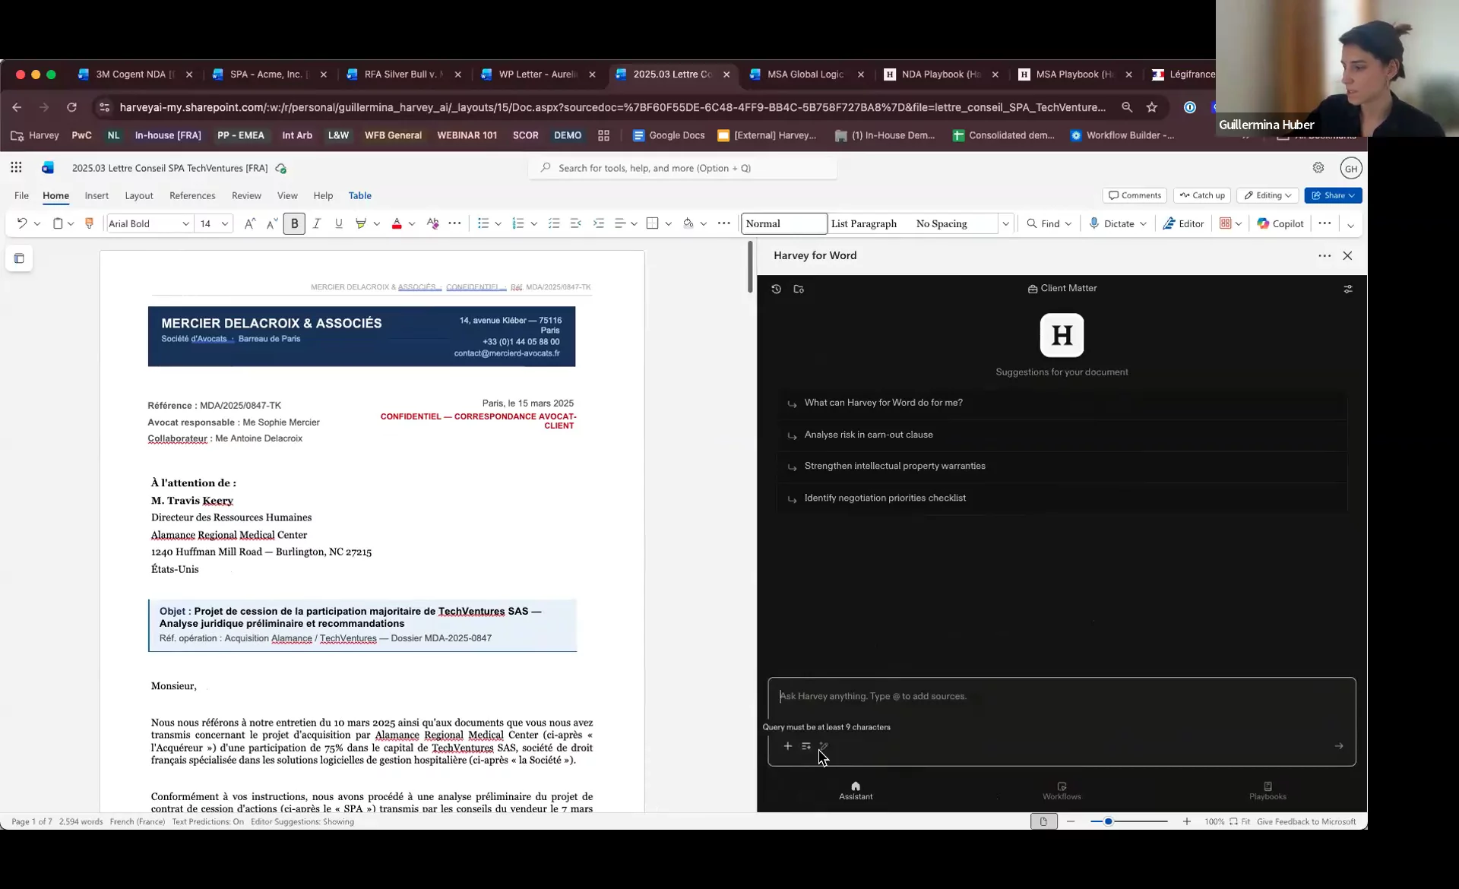
Task: Open the Editor proofing tool
Action: click(1183, 223)
